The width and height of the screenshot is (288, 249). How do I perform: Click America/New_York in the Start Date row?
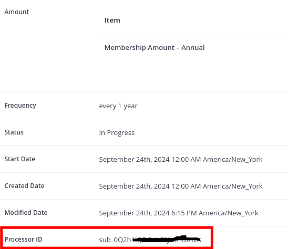[232, 159]
